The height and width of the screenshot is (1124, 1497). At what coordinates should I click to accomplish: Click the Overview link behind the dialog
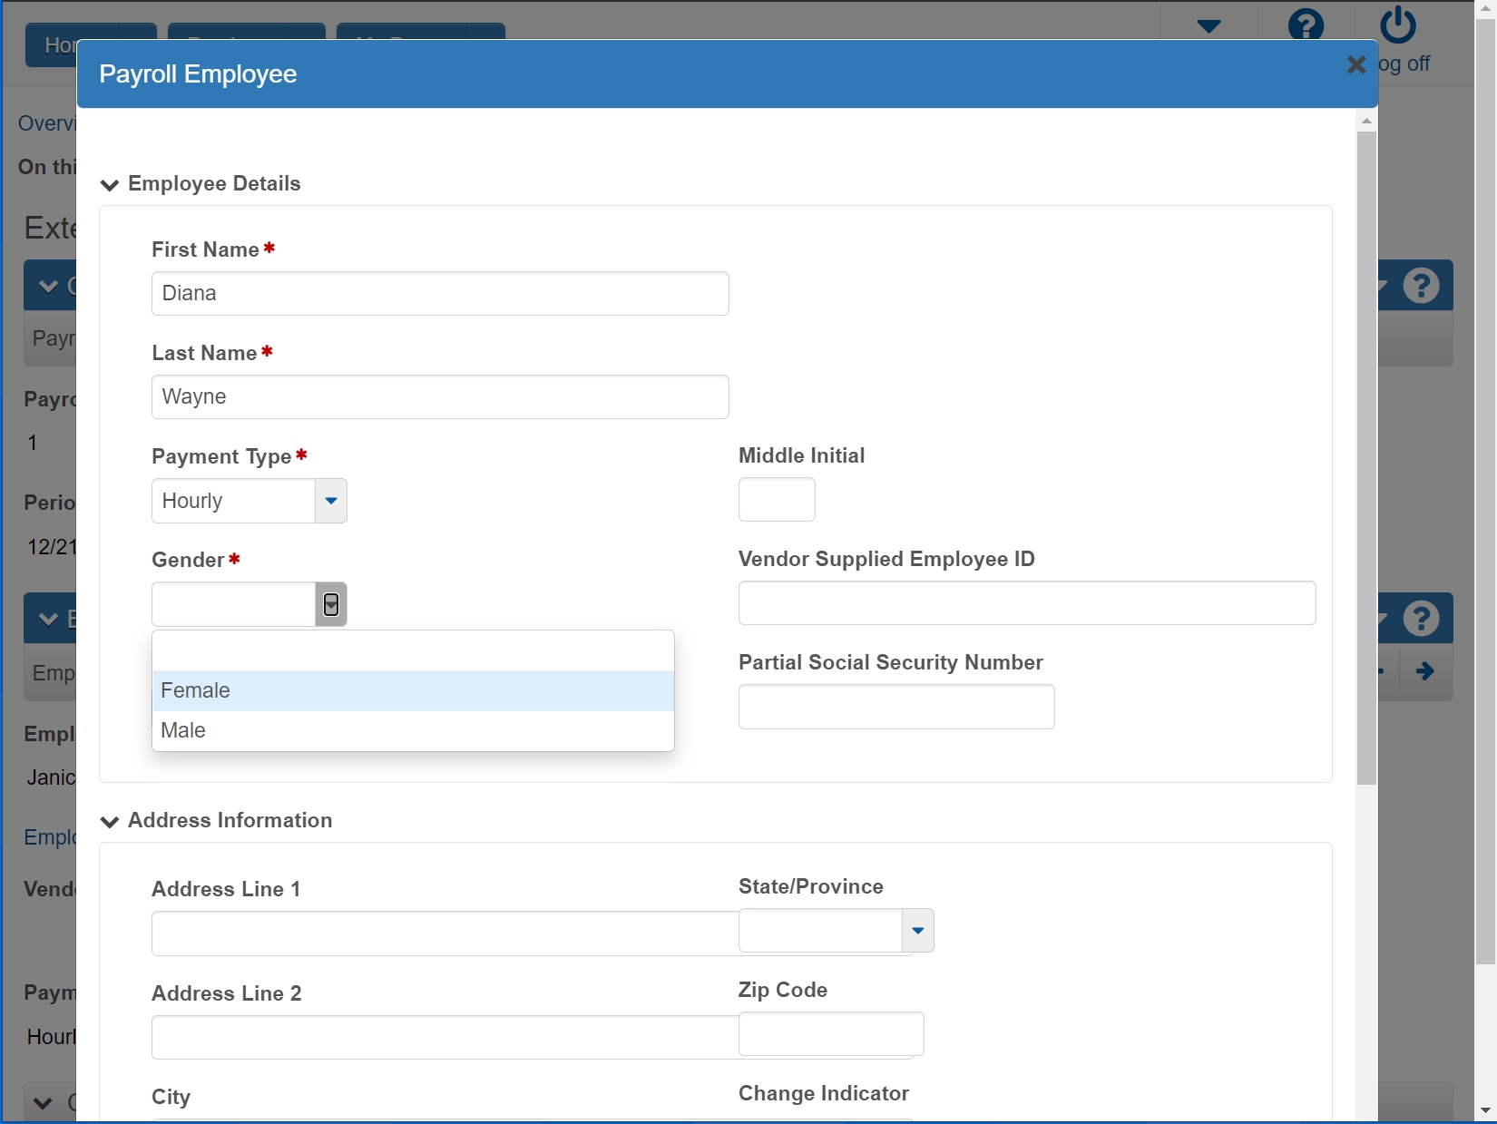pyautogui.click(x=46, y=123)
